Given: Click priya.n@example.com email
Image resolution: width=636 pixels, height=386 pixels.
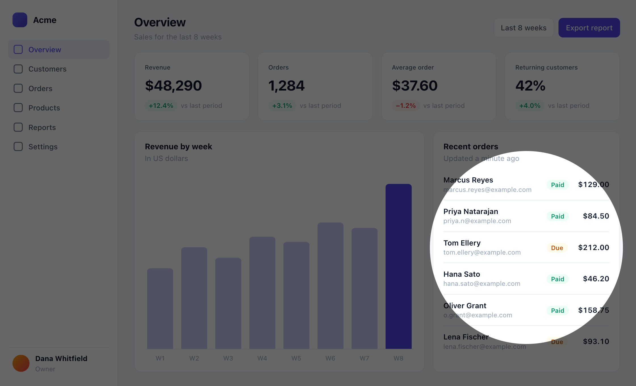Looking at the screenshot, I should click(477, 221).
